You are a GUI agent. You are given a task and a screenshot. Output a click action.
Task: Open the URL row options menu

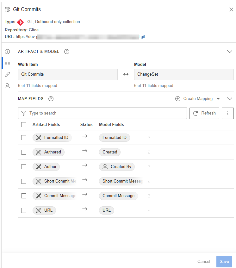(149, 210)
